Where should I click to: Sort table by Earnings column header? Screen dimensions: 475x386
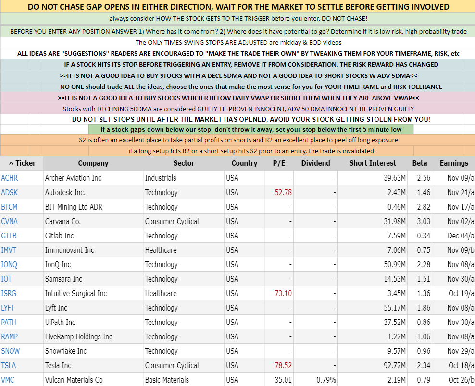click(x=453, y=163)
